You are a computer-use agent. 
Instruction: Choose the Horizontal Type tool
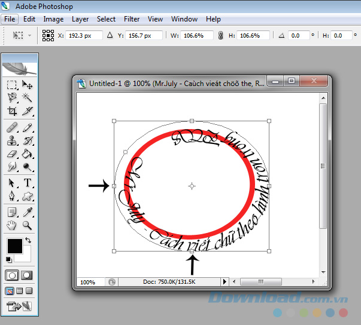28,183
